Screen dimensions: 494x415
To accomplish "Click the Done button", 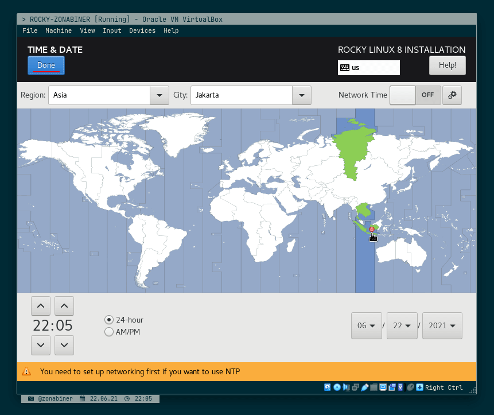I will click(46, 65).
